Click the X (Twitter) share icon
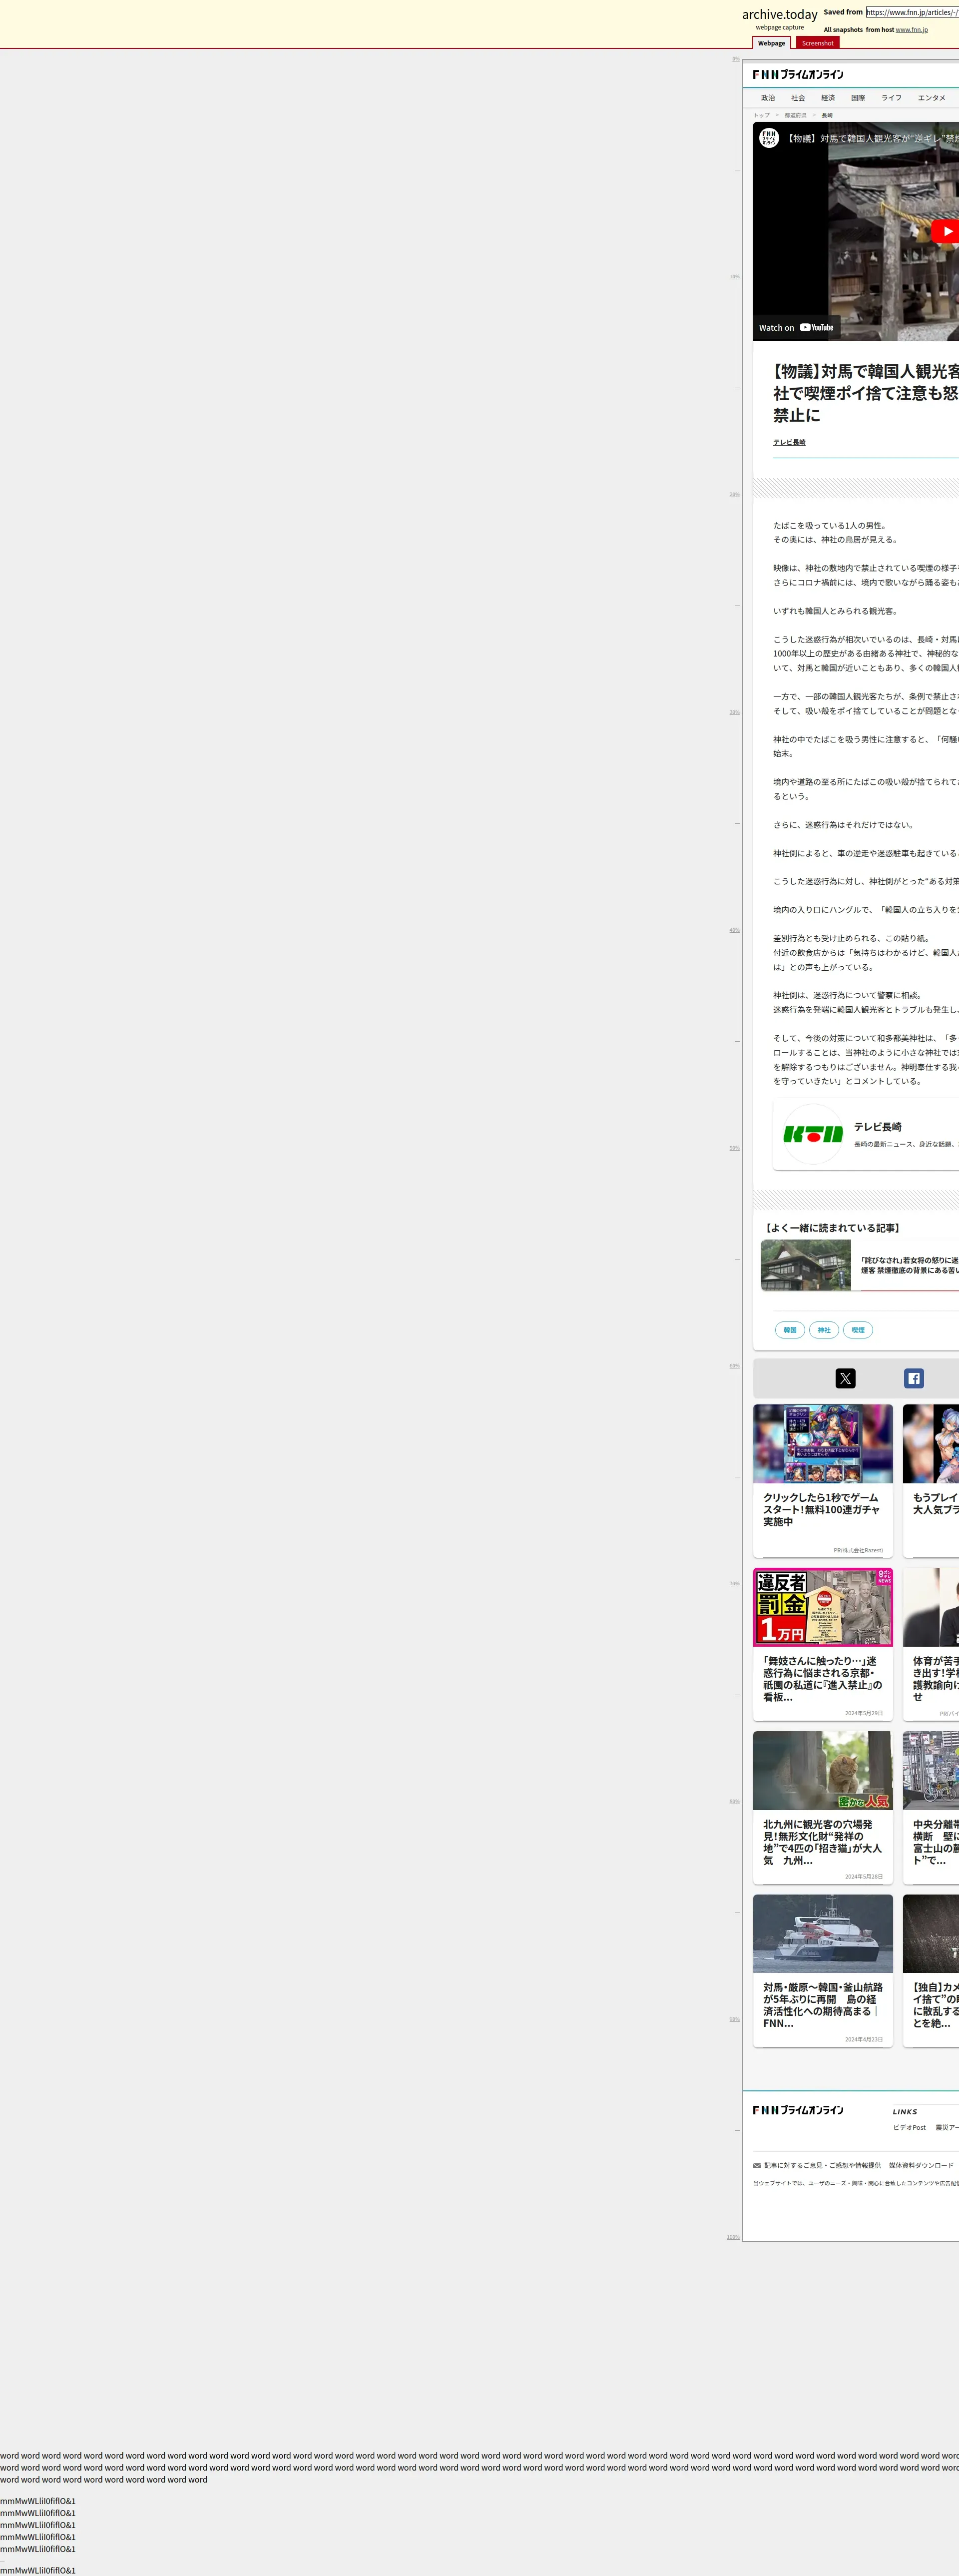Image resolution: width=959 pixels, height=2576 pixels. (845, 1378)
